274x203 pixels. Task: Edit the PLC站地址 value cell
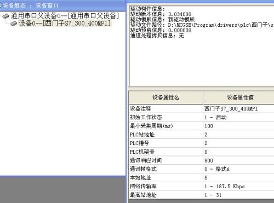(239, 135)
